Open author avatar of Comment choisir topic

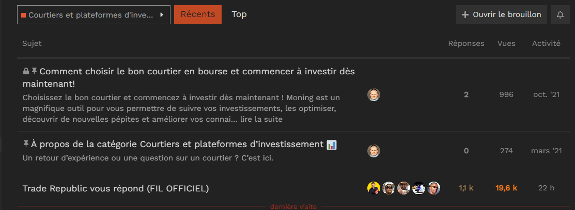374,94
